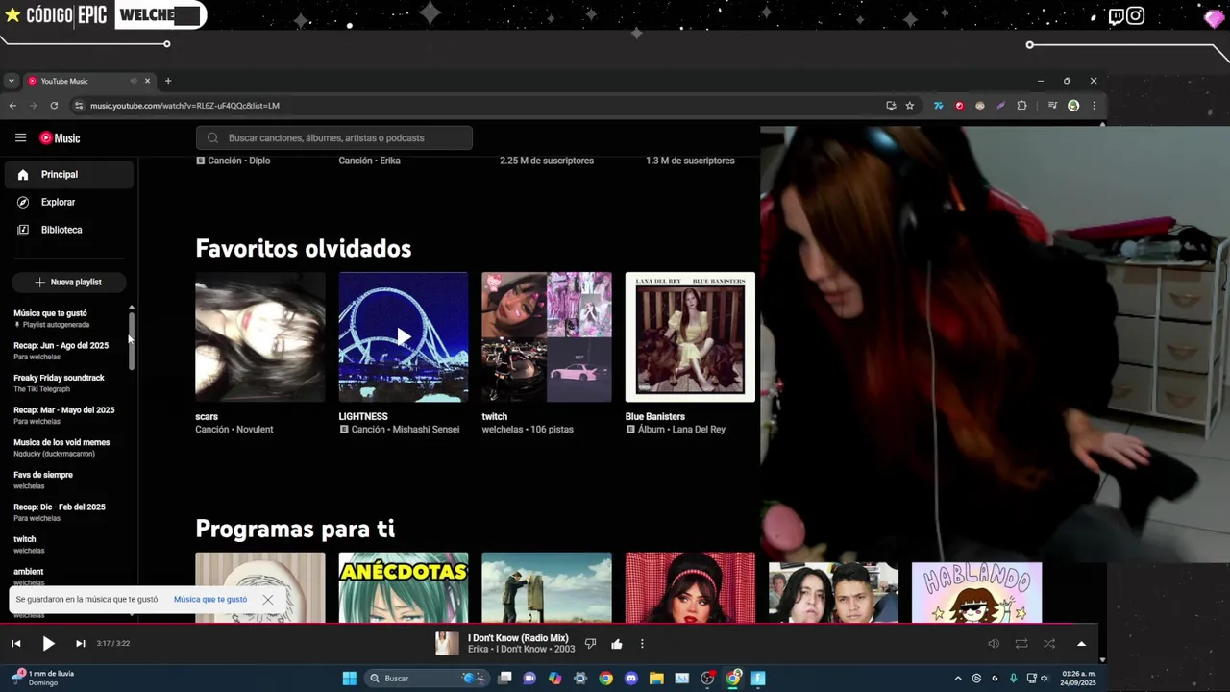Skip to the previous track
Screen dimensions: 1230x692
pyautogui.click(x=16, y=644)
